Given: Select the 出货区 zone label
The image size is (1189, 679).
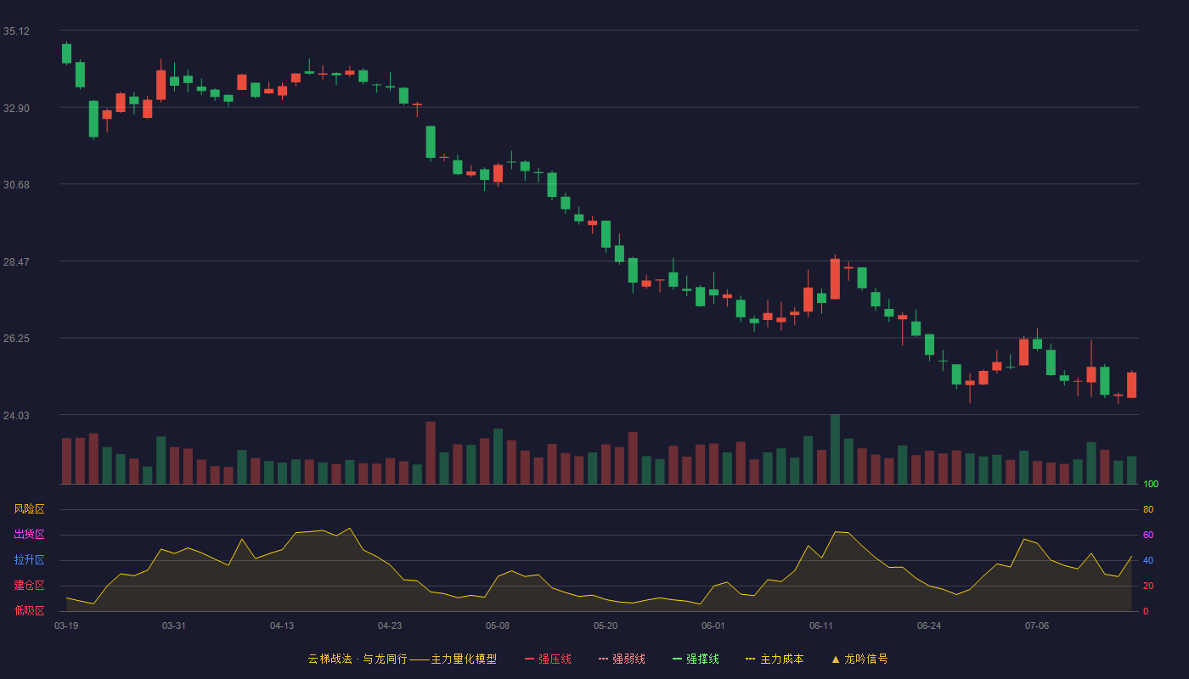Looking at the screenshot, I should [x=29, y=535].
